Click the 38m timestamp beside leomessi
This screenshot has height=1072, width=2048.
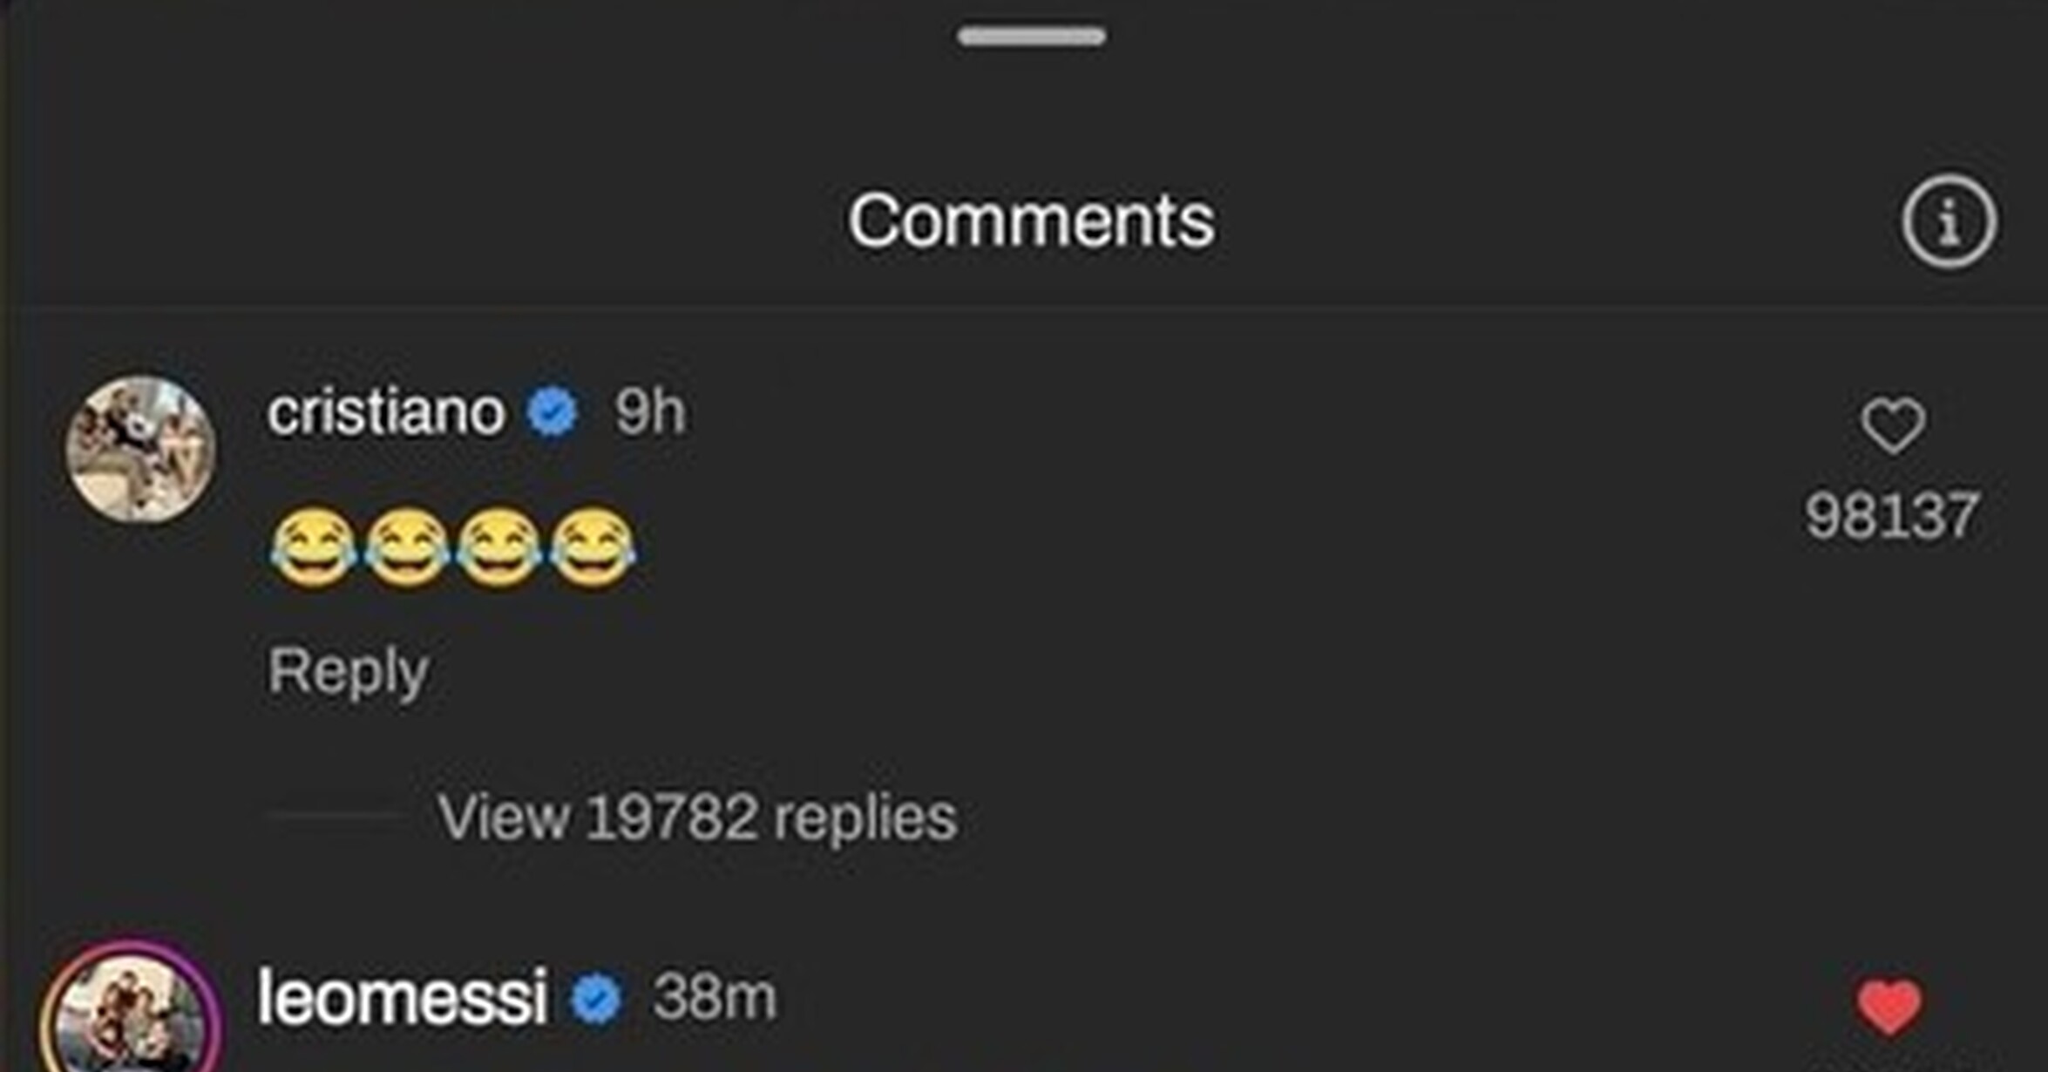coord(715,997)
